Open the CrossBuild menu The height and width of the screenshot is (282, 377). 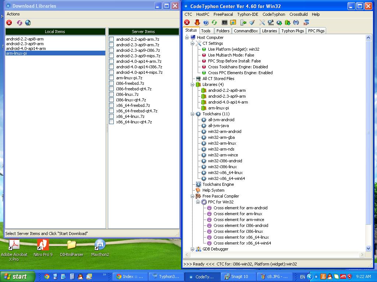pos(298,14)
